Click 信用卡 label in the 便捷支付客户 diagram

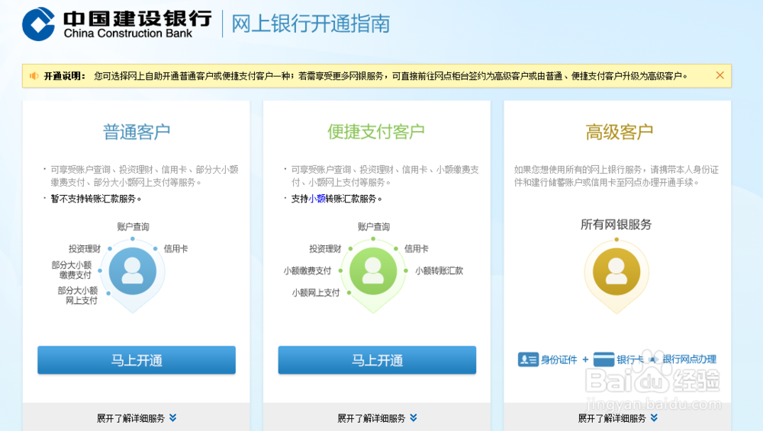pyautogui.click(x=417, y=249)
